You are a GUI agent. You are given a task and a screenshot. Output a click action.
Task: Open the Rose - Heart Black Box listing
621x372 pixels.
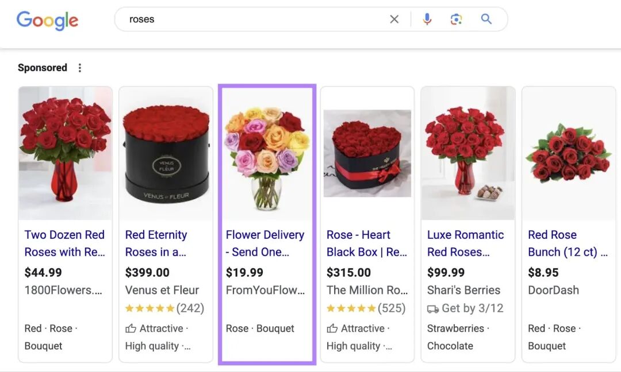point(367,243)
